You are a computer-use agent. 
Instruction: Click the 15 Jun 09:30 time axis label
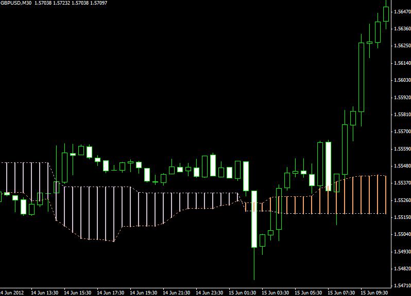tap(374, 293)
